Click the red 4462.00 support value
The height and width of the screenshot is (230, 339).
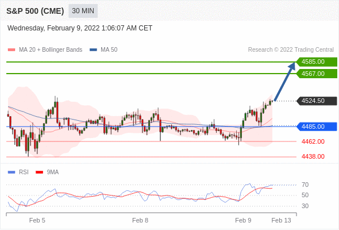(x=313, y=141)
